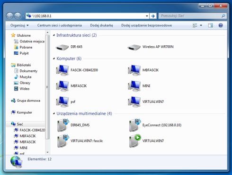
Task: Select the EyeConnect (192.168.0.10) media device icon
Action: click(135, 125)
